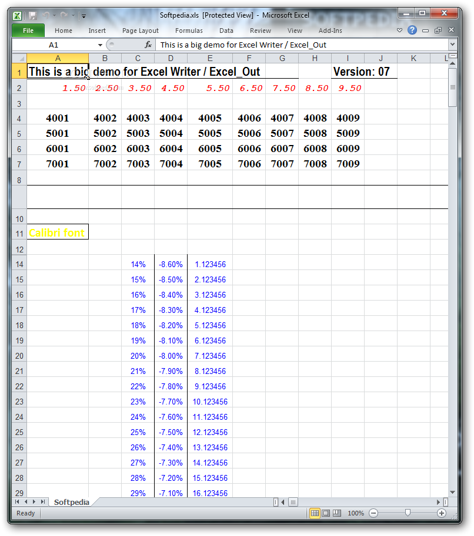Click the Zoom Out minus button
Viewport: 474px width, 536px height.
pos(373,513)
